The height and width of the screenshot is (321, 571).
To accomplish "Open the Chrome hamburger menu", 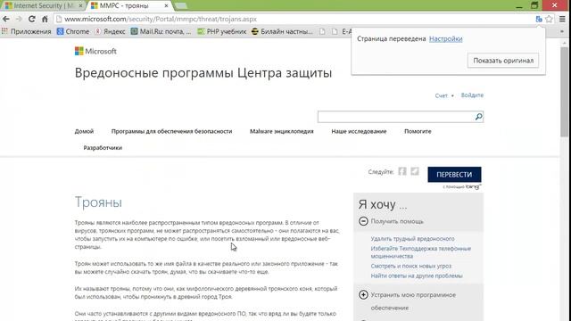I will (x=562, y=19).
